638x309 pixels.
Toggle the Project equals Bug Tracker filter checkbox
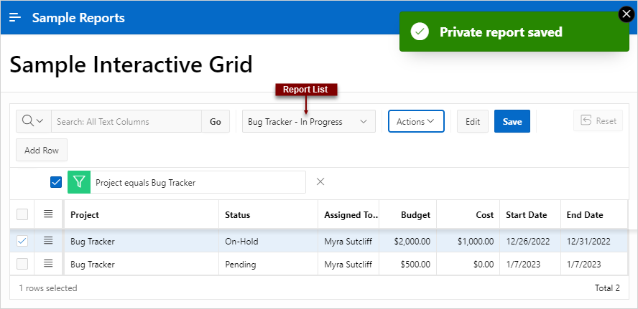point(56,182)
